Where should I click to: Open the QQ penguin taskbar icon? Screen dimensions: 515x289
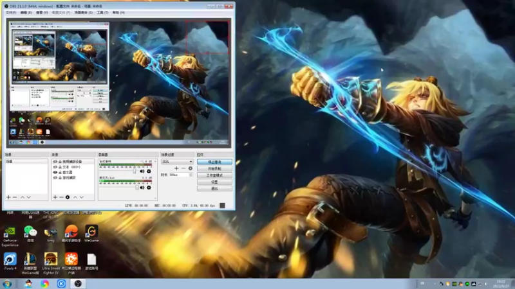coord(28,284)
